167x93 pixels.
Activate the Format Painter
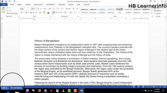point(12,13)
